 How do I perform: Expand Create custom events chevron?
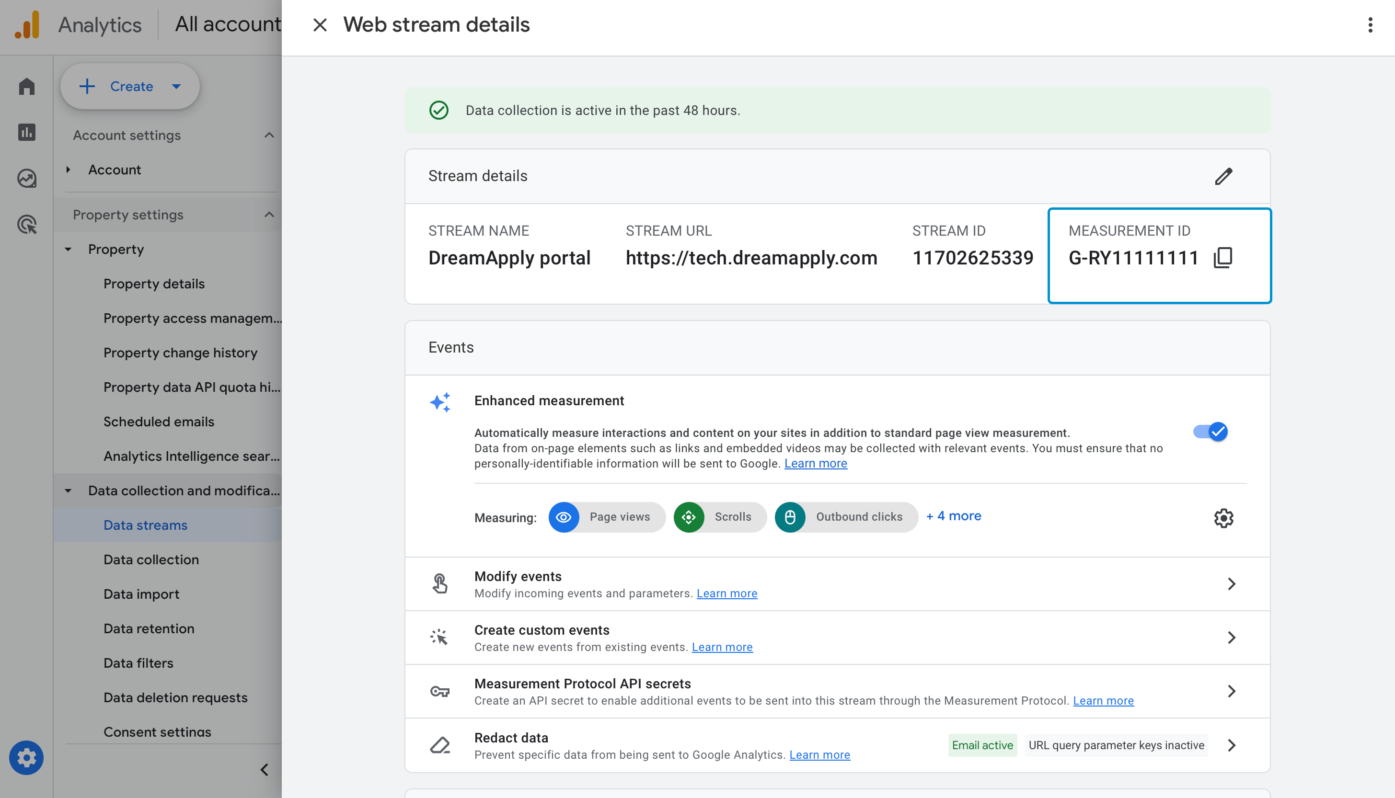(x=1232, y=638)
